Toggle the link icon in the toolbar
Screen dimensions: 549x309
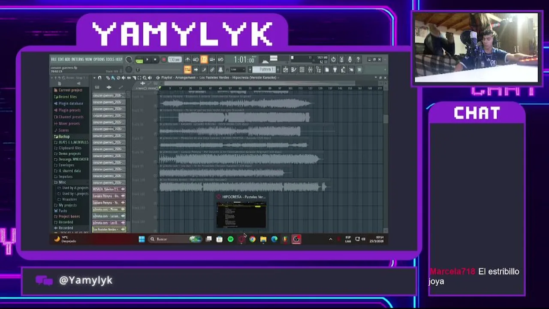coord(212,70)
